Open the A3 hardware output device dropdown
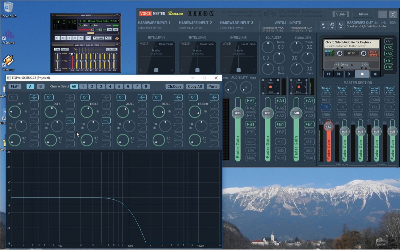Image resolution: width=400 pixels, height=250 pixels. tap(340, 26)
